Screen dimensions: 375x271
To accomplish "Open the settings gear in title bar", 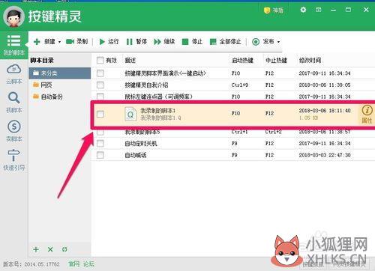I will [x=303, y=10].
